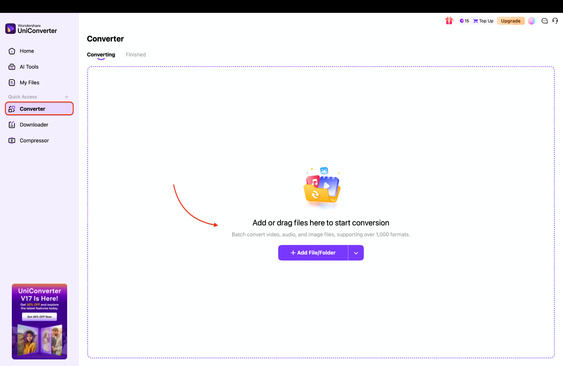Click Get 30% OFF Now banner button

[39, 317]
